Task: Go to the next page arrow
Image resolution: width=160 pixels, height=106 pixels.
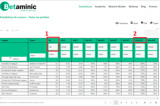Action: (x=151, y=103)
